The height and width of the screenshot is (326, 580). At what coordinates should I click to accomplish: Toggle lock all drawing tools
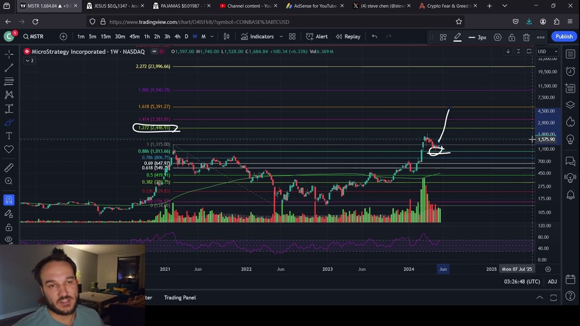tap(9, 227)
